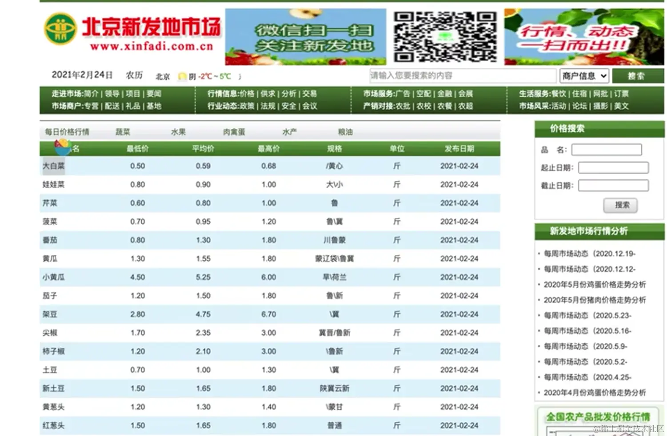The image size is (667, 436).
Task: Select the 娃娃菜 row name cell
Action: tap(54, 185)
